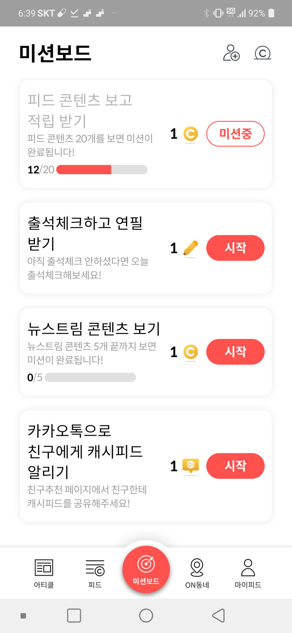Tap the KakaoTalk share reward icon

pyautogui.click(x=191, y=465)
